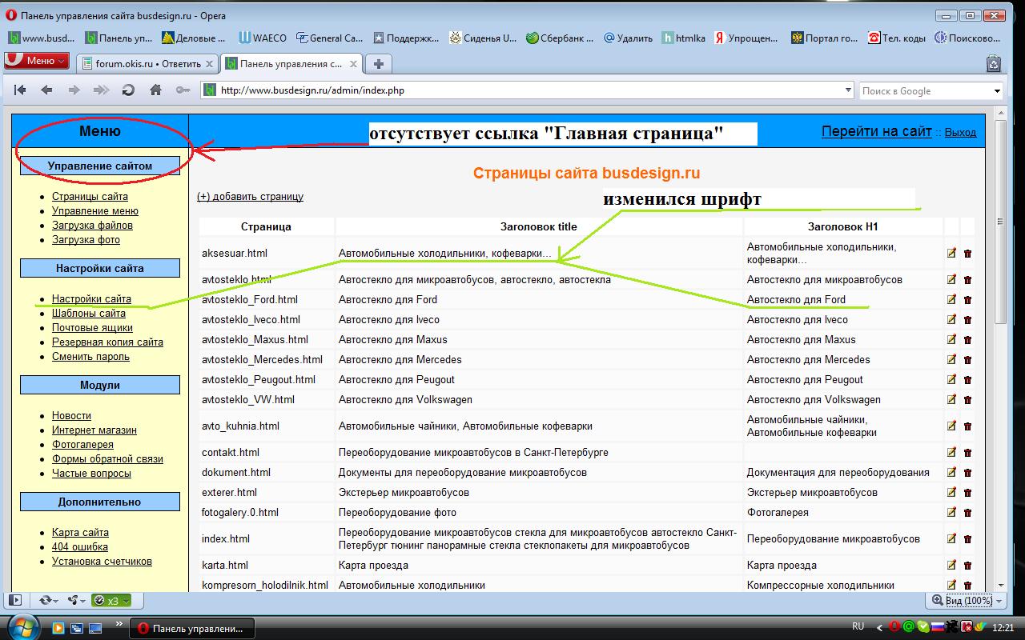This screenshot has width=1025, height=640.
Task: Click the Выход logout link
Action: (960, 132)
